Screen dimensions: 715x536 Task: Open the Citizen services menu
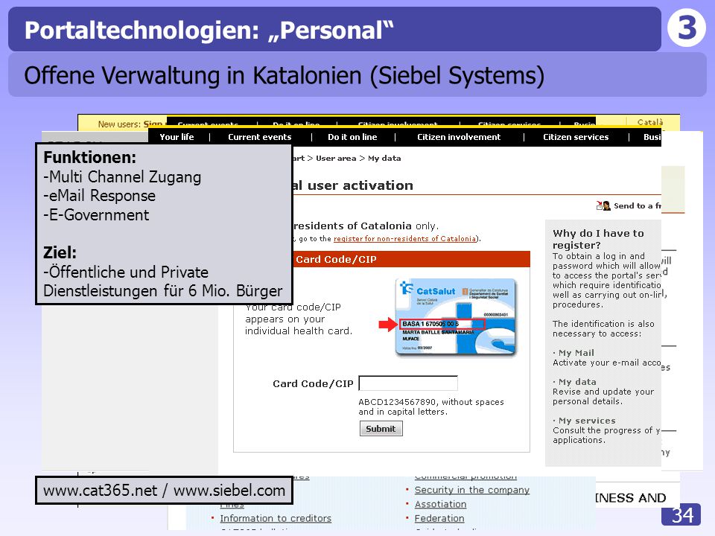coord(576,137)
